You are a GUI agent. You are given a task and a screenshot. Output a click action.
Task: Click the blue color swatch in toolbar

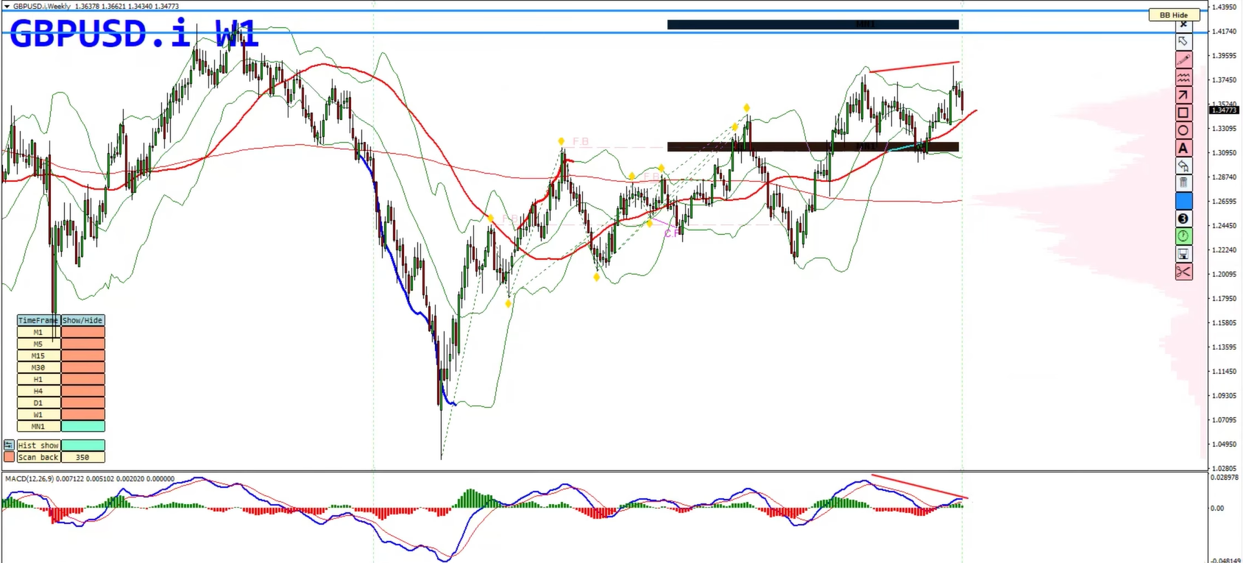(1183, 201)
